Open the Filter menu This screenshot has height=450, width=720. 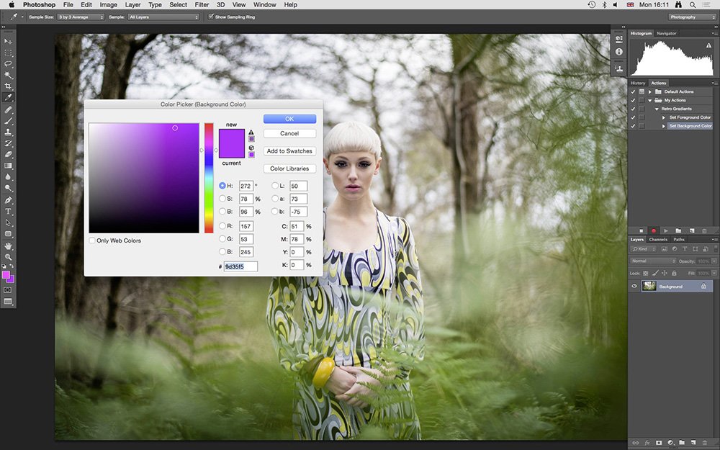202,4
